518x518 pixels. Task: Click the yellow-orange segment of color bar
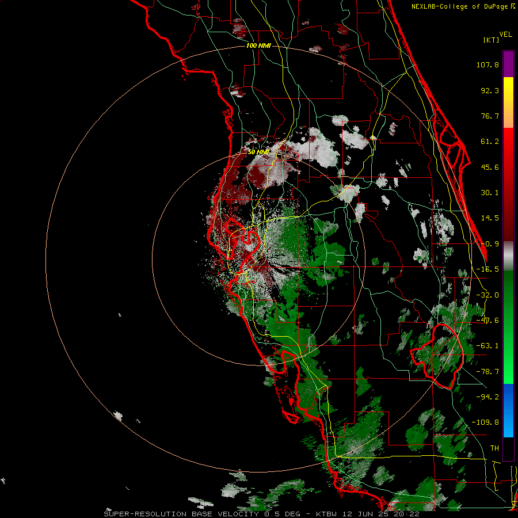(508, 102)
